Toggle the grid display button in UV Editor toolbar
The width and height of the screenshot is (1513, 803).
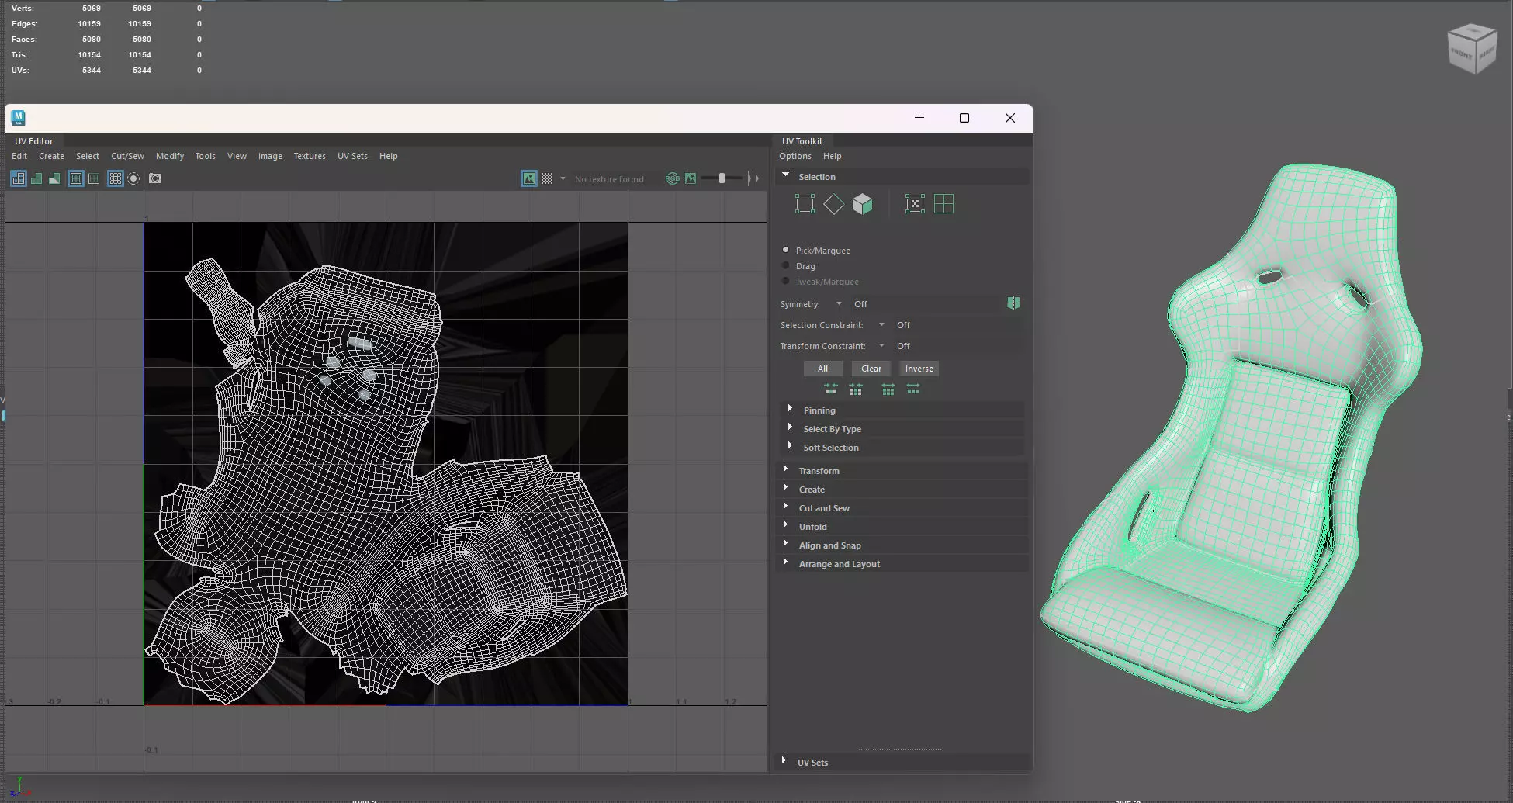pos(116,178)
